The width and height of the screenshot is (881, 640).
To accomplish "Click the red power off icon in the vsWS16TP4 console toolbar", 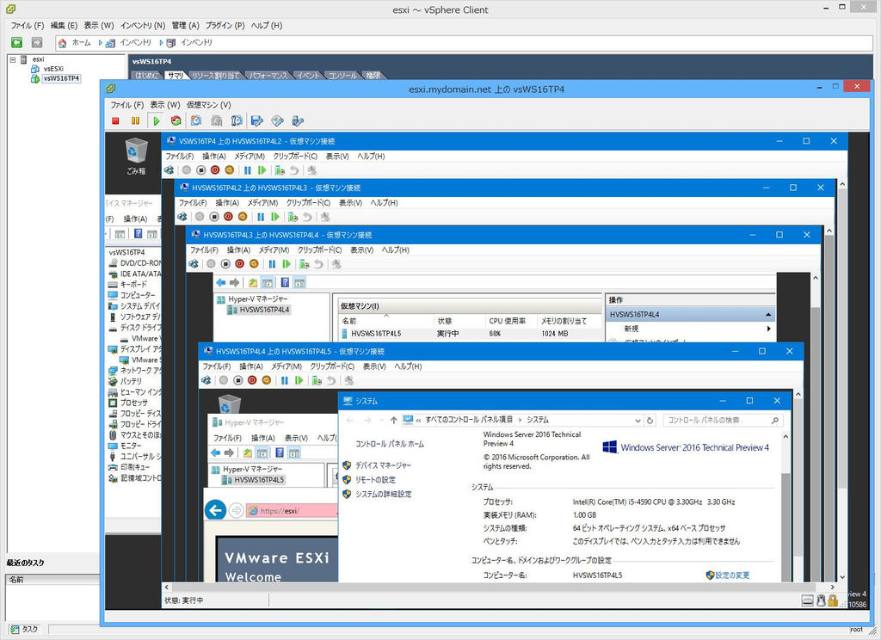I will (x=116, y=120).
